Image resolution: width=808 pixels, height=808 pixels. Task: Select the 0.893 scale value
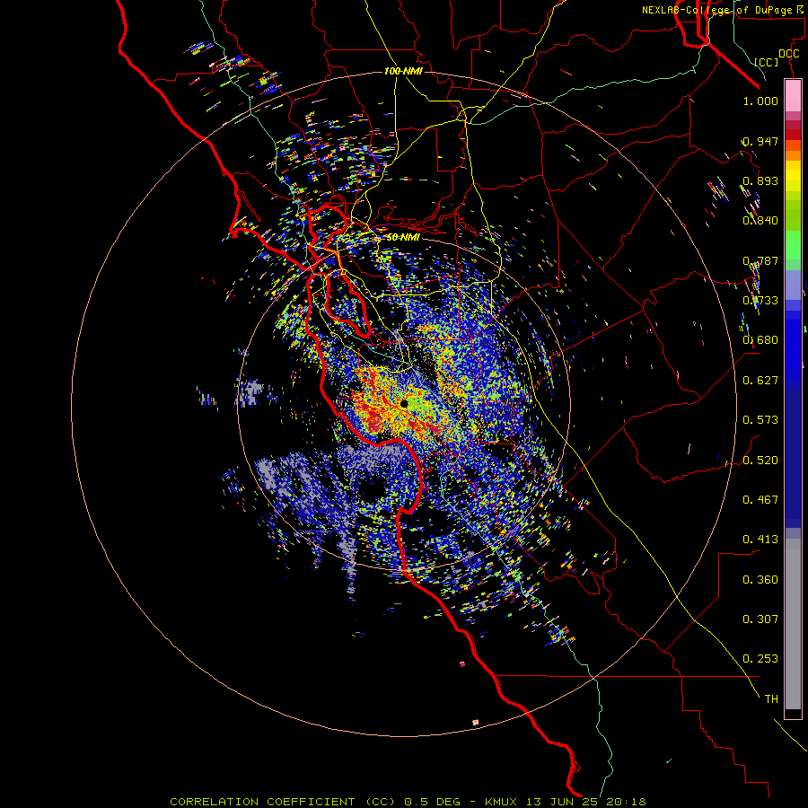click(760, 180)
